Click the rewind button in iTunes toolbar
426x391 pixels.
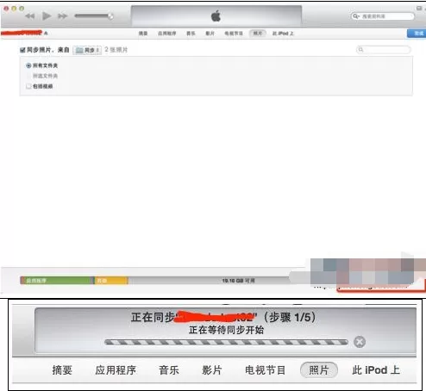[30, 16]
